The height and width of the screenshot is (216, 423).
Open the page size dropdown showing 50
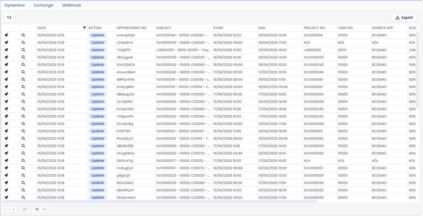[40, 209]
